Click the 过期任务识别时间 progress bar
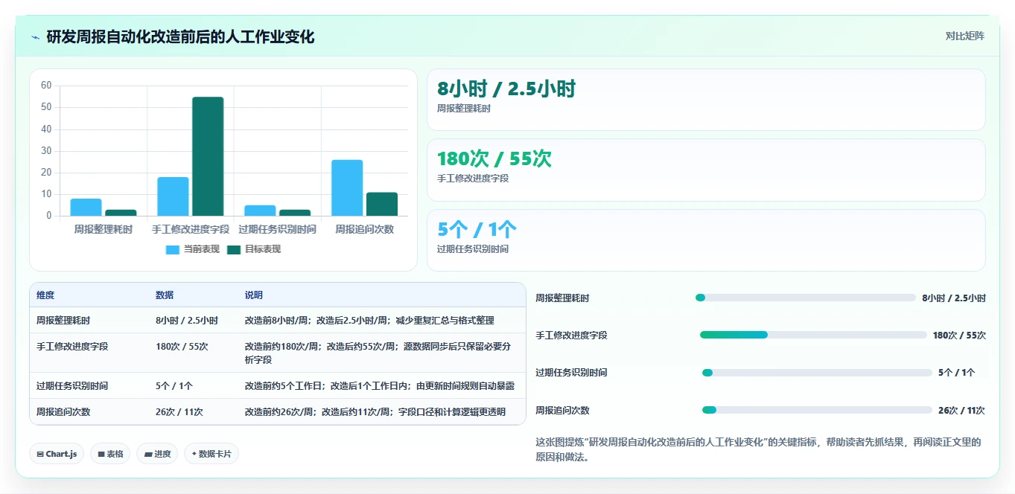 coord(817,373)
